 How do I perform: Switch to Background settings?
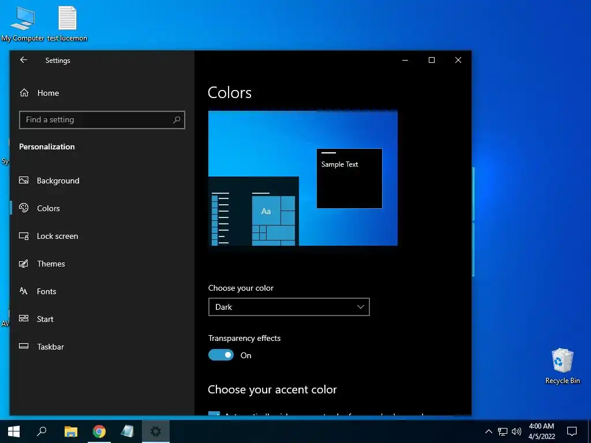[58, 181]
